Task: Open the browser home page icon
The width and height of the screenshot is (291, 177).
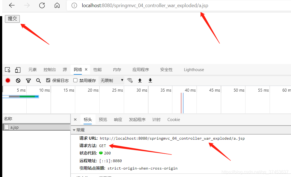Action: (57, 5)
